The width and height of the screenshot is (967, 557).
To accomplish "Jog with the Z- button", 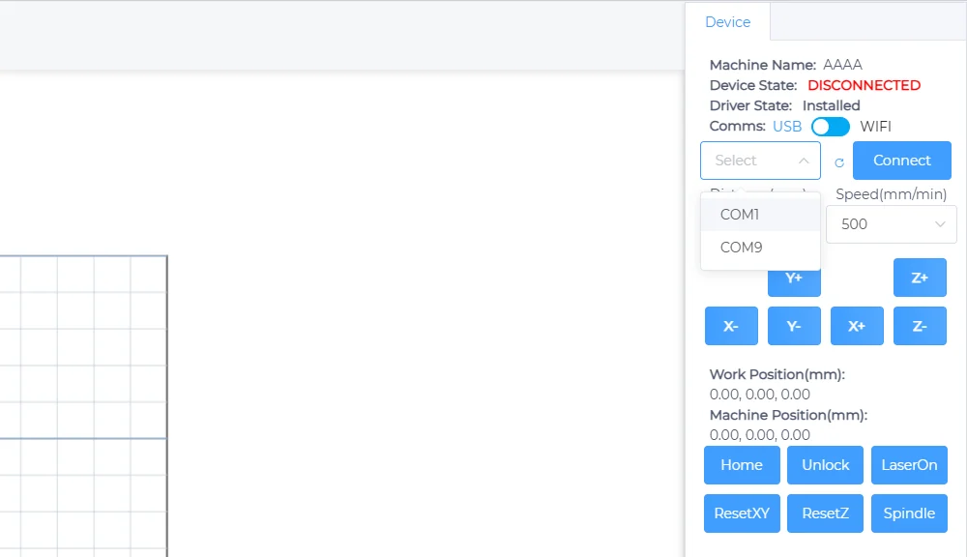I will pos(920,326).
